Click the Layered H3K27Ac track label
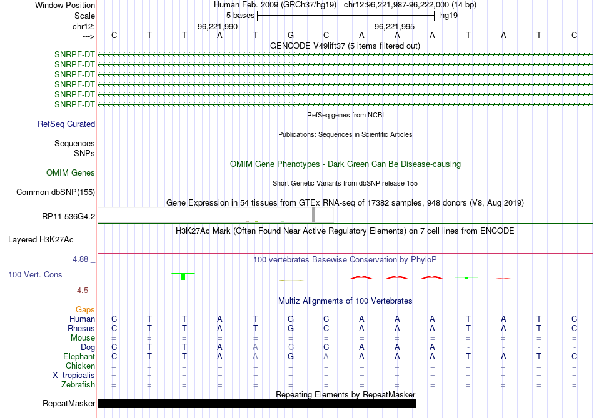 [x=41, y=240]
